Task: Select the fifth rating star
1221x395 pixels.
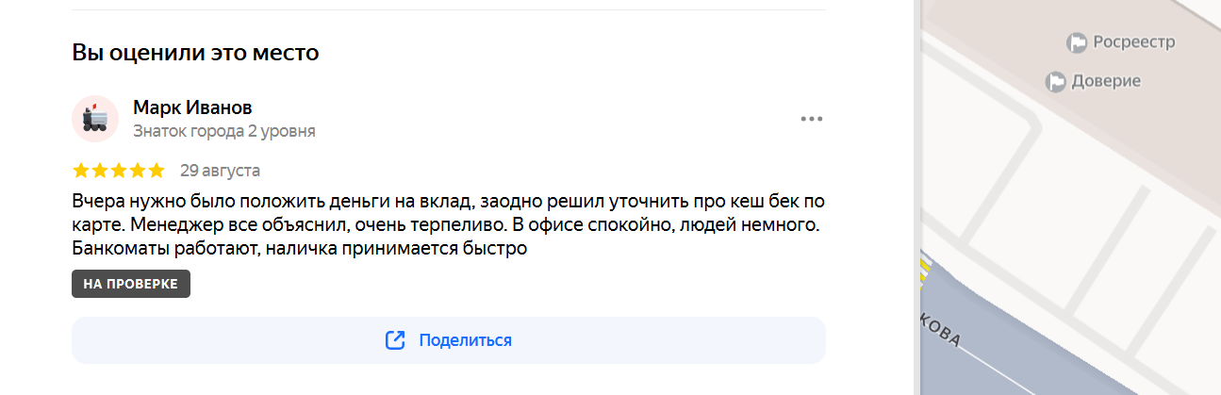Action: 157,171
